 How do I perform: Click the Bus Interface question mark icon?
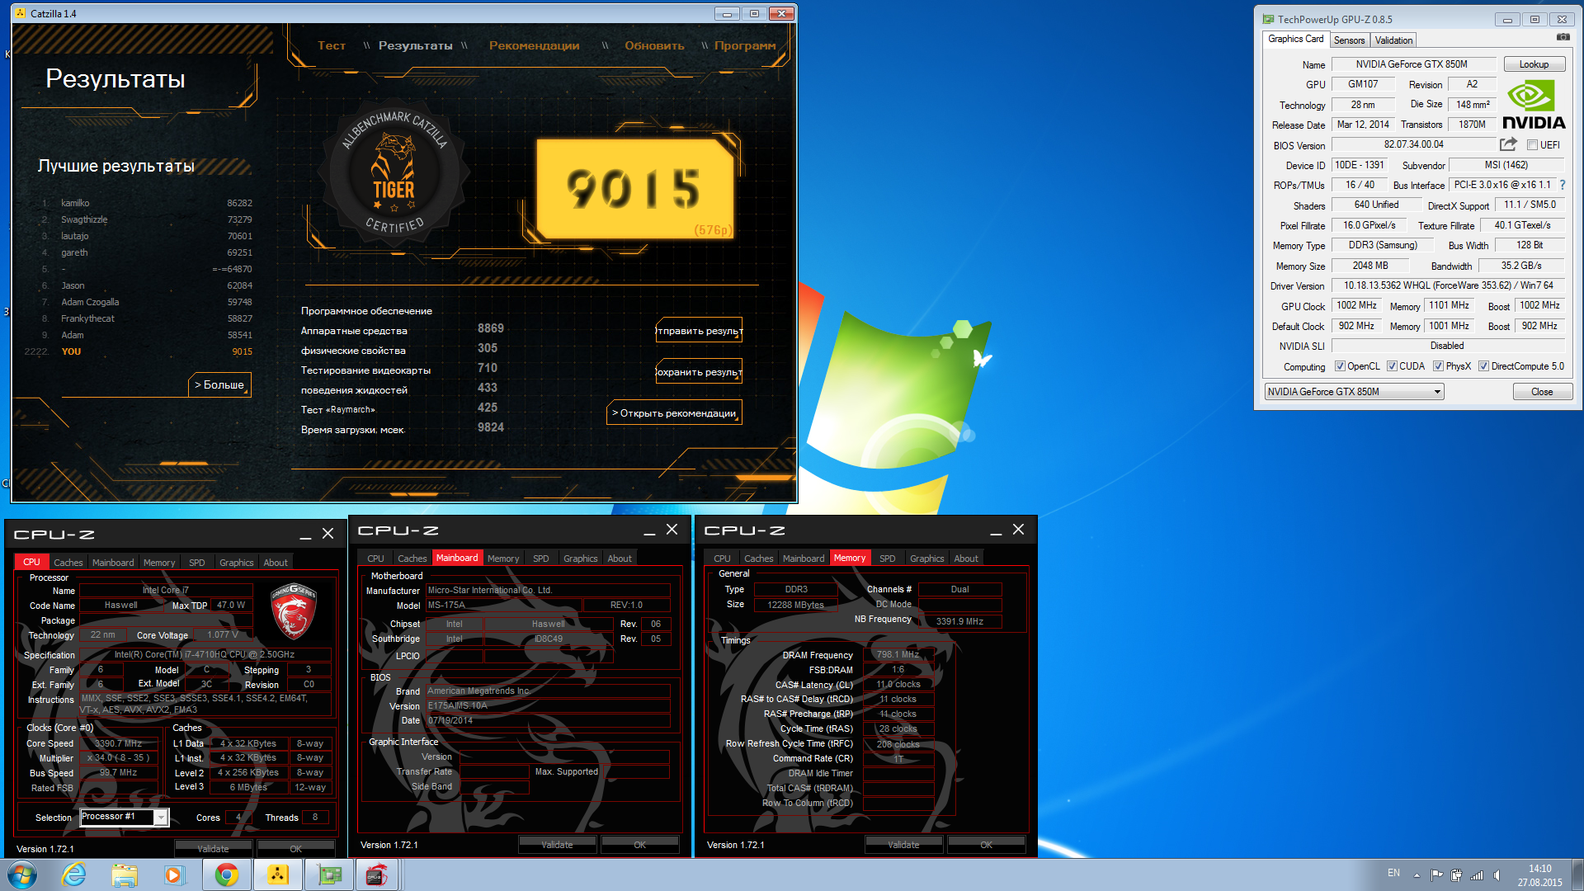coord(1562,185)
